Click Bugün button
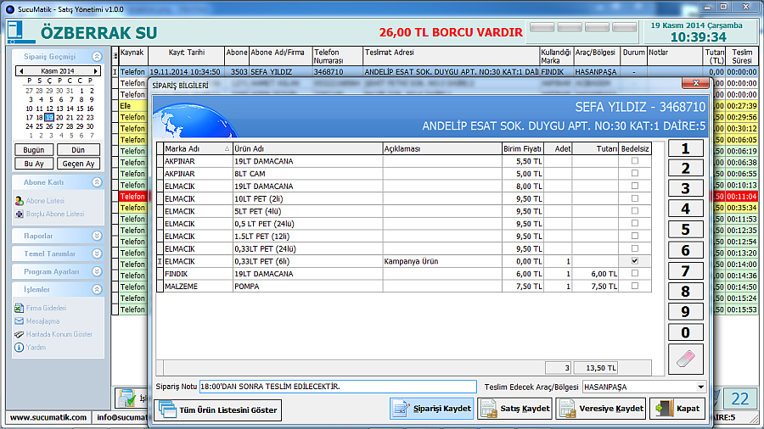 [34, 150]
